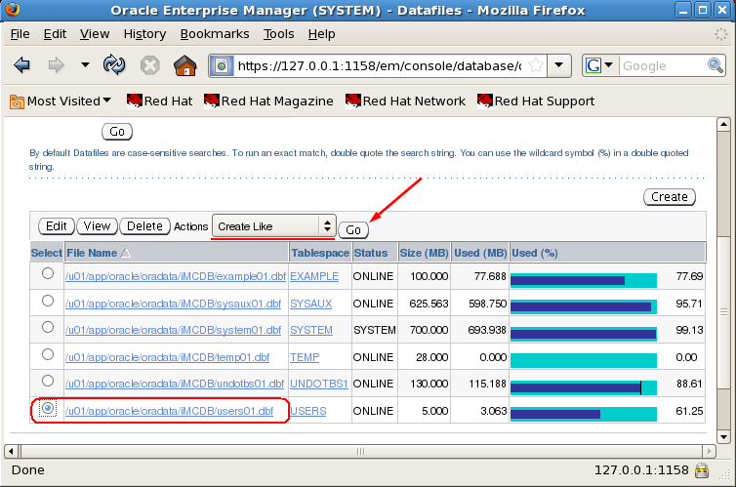Reload the page with the refresh icon
This screenshot has height=487, width=736.
[x=114, y=64]
